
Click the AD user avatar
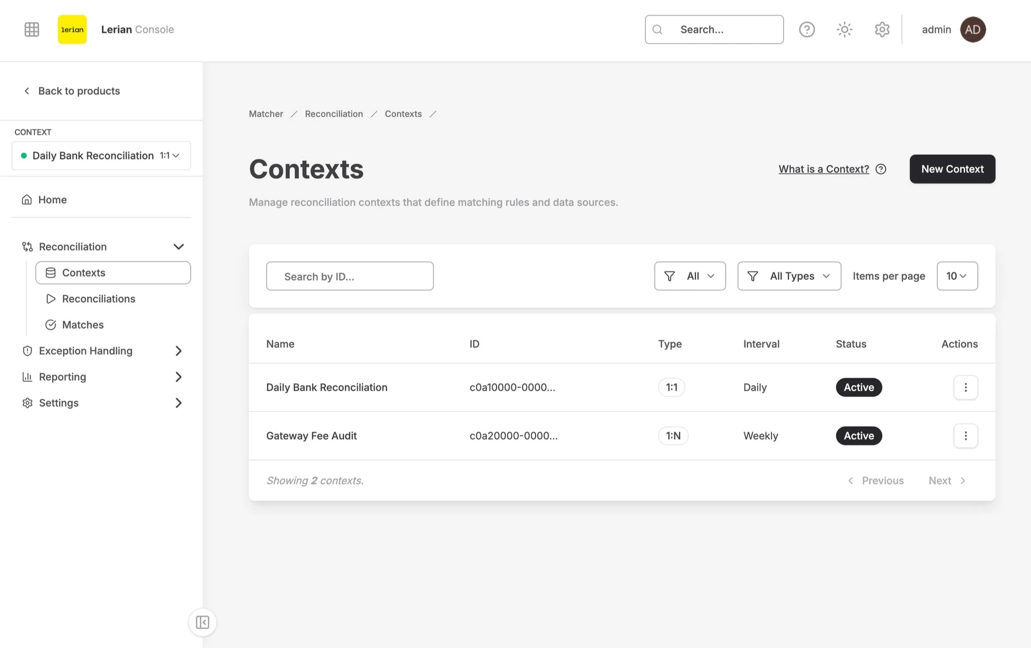pos(972,29)
